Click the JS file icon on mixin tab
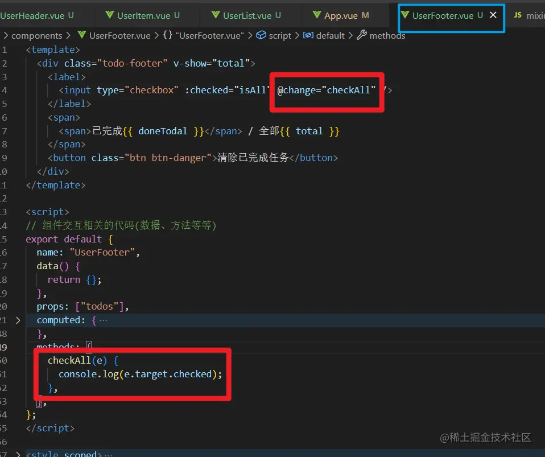 [x=518, y=15]
